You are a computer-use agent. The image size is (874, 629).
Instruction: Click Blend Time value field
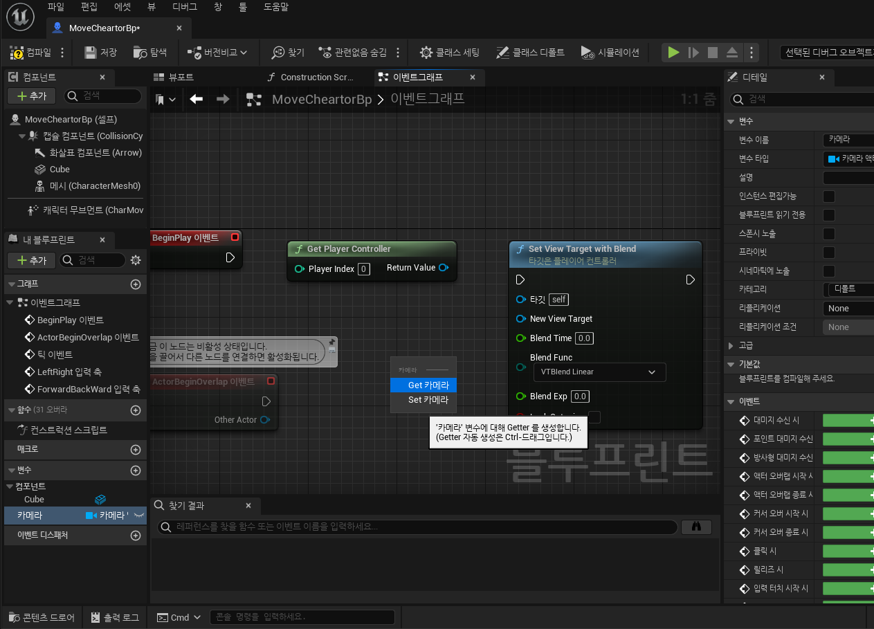point(584,338)
